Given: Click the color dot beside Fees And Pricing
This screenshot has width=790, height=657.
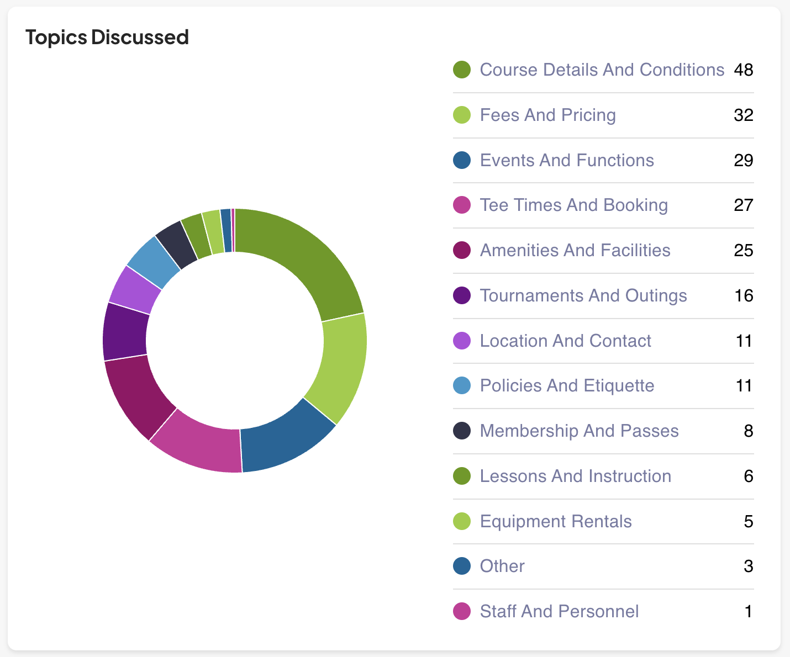Looking at the screenshot, I should (x=462, y=115).
